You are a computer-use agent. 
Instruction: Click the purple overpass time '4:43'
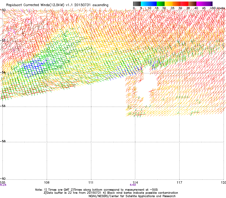[133, 185]
